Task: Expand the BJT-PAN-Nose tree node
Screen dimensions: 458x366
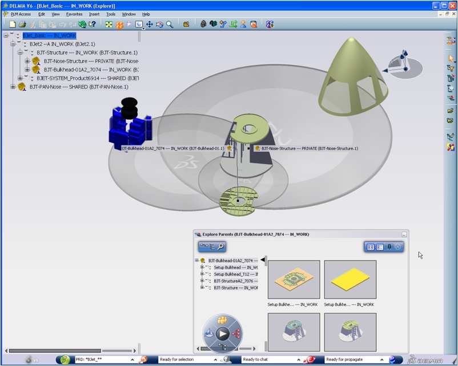Action: click(x=13, y=87)
